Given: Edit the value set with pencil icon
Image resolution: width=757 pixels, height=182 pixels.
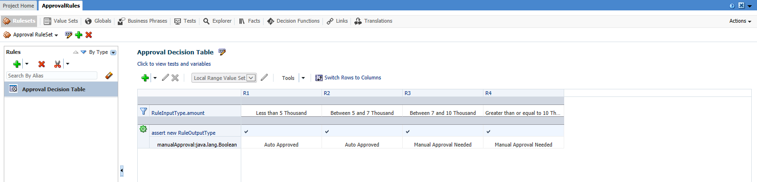Looking at the screenshot, I should [265, 78].
